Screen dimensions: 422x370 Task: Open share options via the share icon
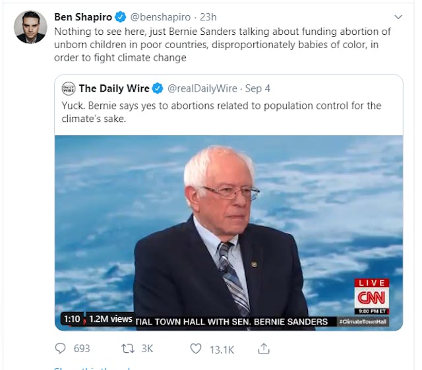click(264, 348)
